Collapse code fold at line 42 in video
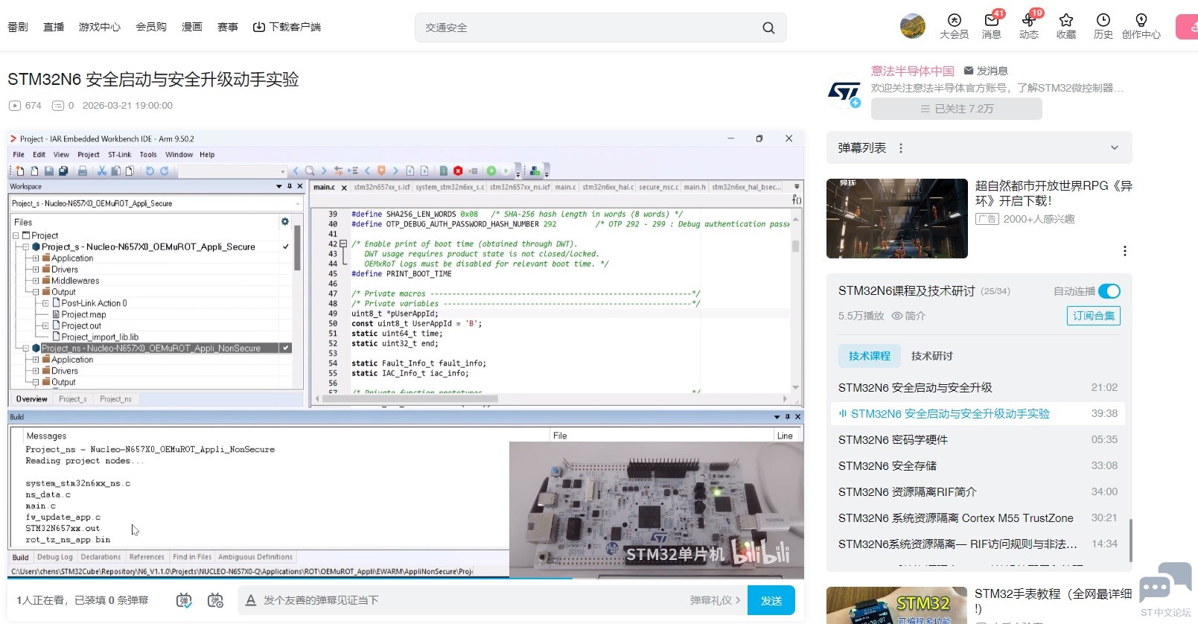The width and height of the screenshot is (1198, 624). tap(343, 243)
